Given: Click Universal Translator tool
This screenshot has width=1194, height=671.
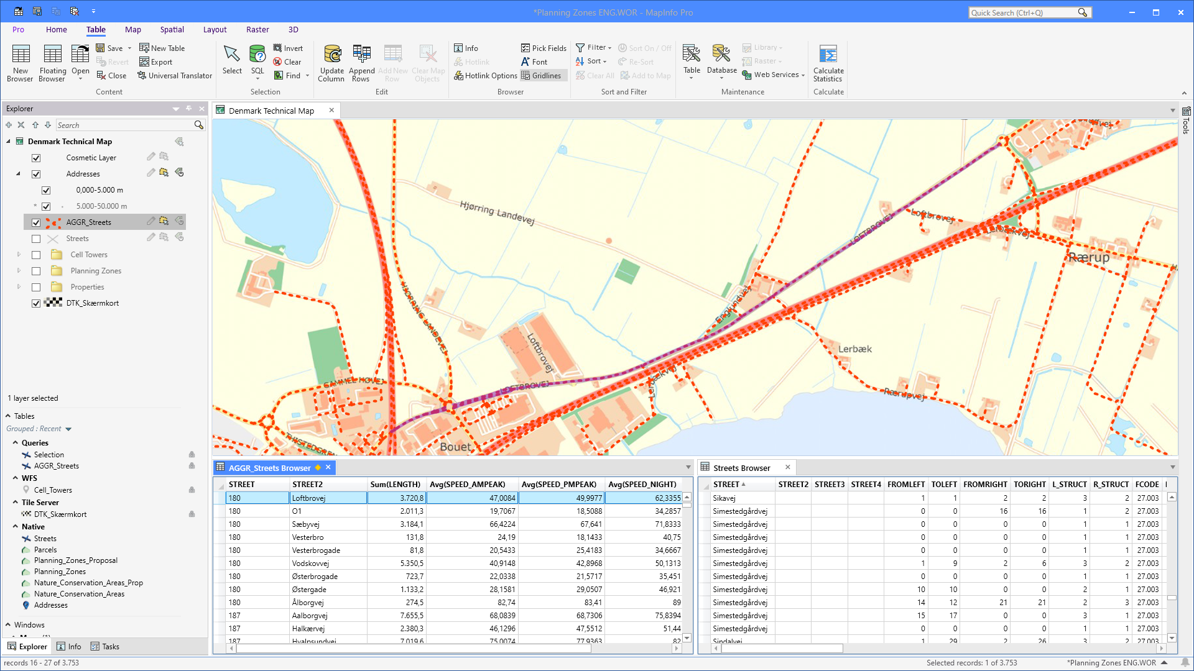Looking at the screenshot, I should point(175,76).
